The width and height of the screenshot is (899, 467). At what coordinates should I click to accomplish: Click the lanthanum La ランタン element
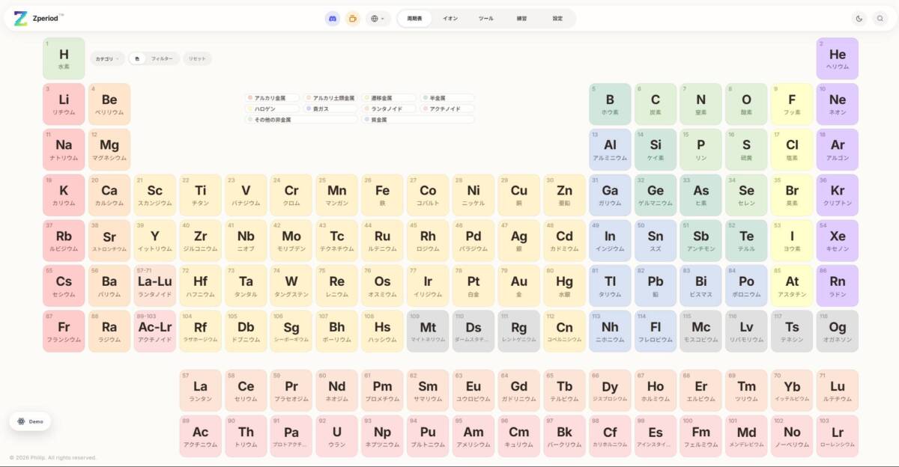pos(200,391)
